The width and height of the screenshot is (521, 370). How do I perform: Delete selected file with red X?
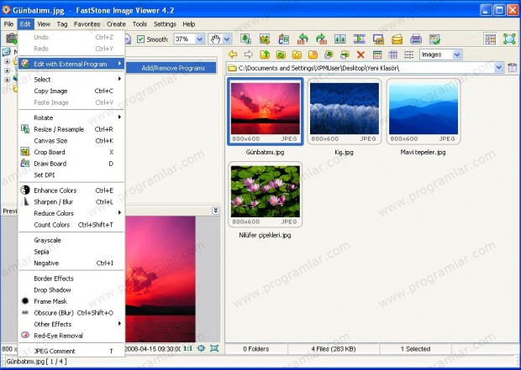point(360,55)
